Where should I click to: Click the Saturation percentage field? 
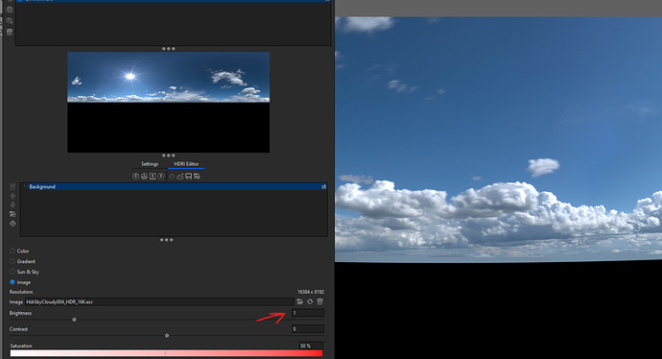pyautogui.click(x=311, y=346)
